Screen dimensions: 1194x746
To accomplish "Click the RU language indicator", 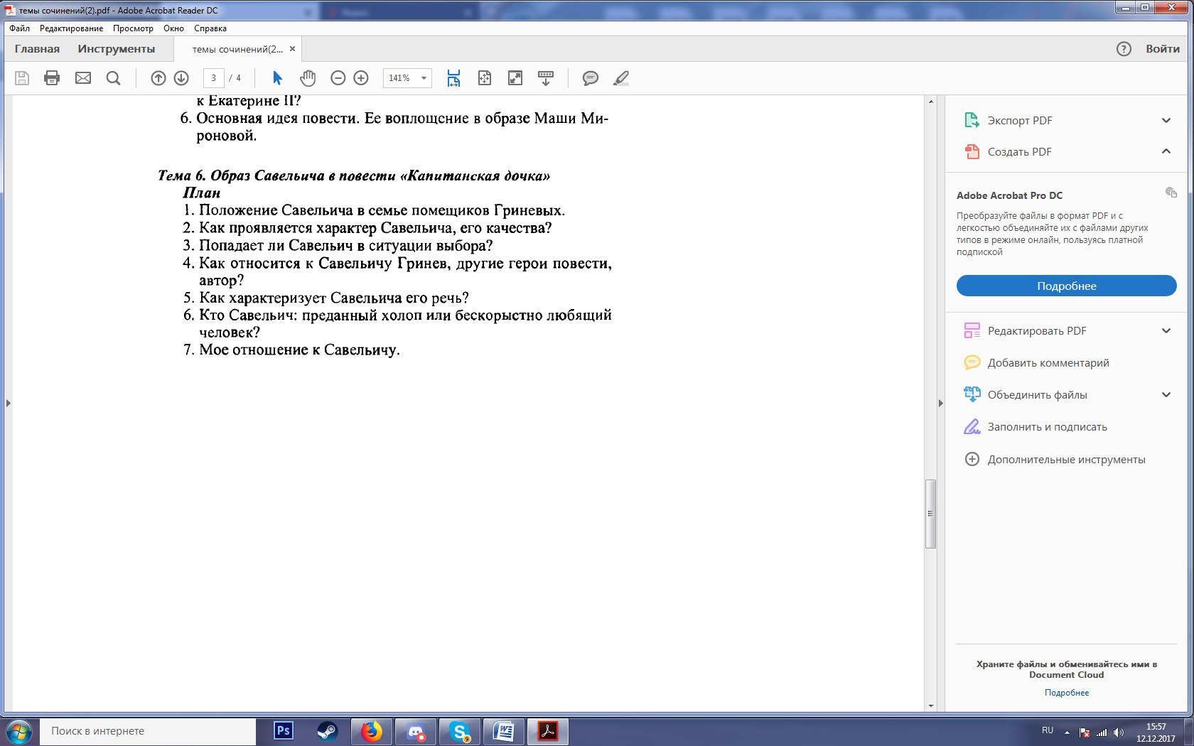I will (1048, 730).
